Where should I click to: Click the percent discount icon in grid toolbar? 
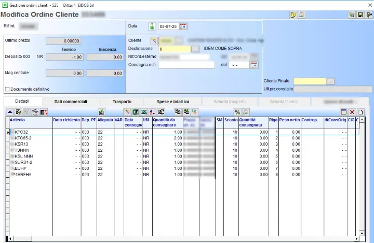click(237, 112)
